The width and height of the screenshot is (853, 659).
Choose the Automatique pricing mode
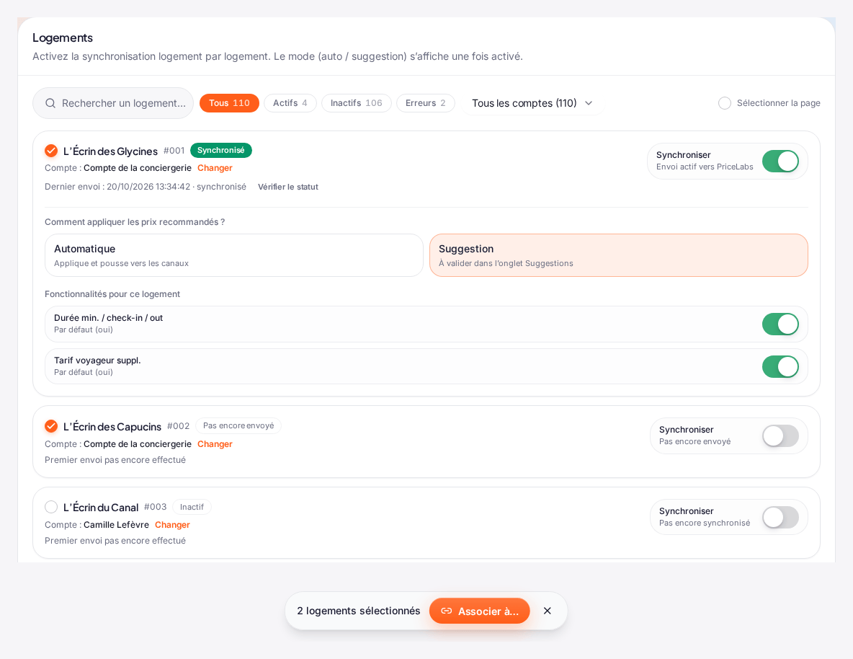234,255
